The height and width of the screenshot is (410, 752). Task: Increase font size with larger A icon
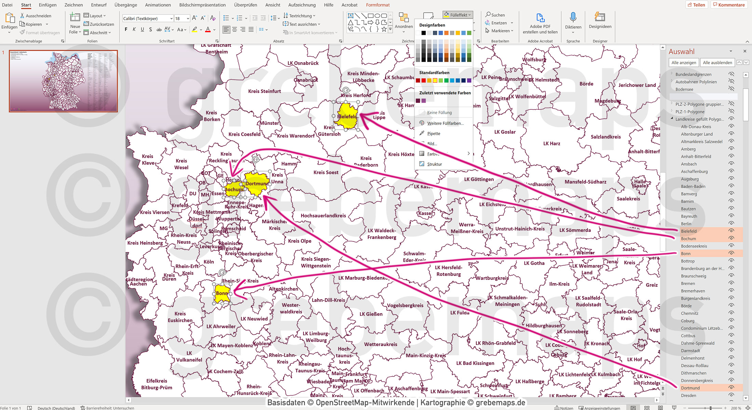coord(194,18)
